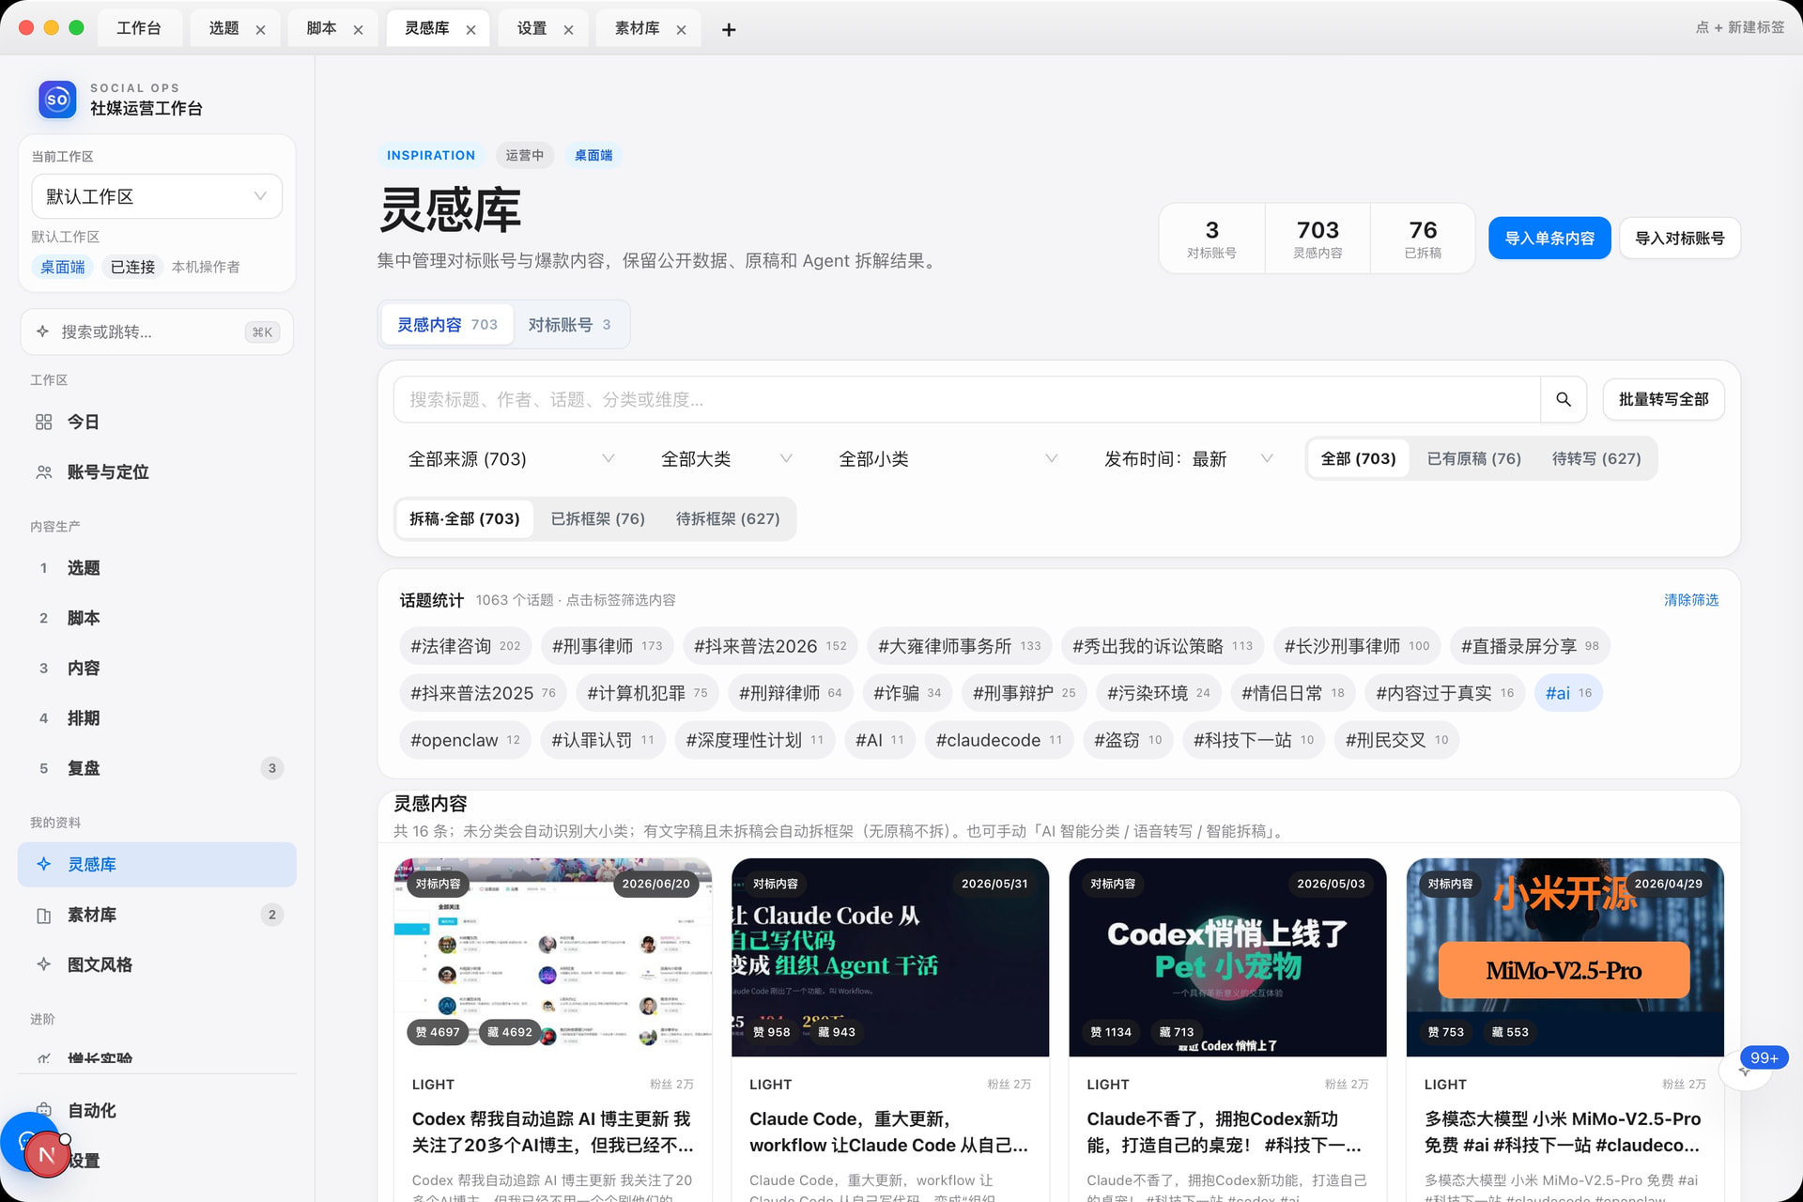Select the 全部 (703) filter segment

point(1358,459)
